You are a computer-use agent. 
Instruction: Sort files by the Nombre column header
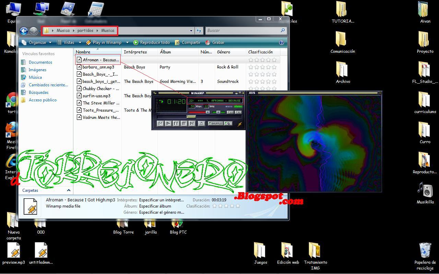[98, 52]
